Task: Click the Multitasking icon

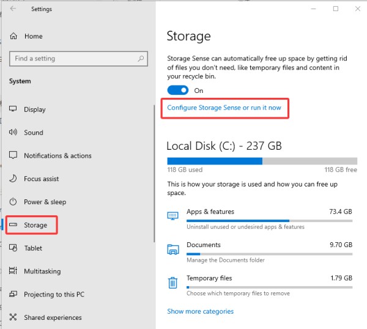Action: (13, 271)
